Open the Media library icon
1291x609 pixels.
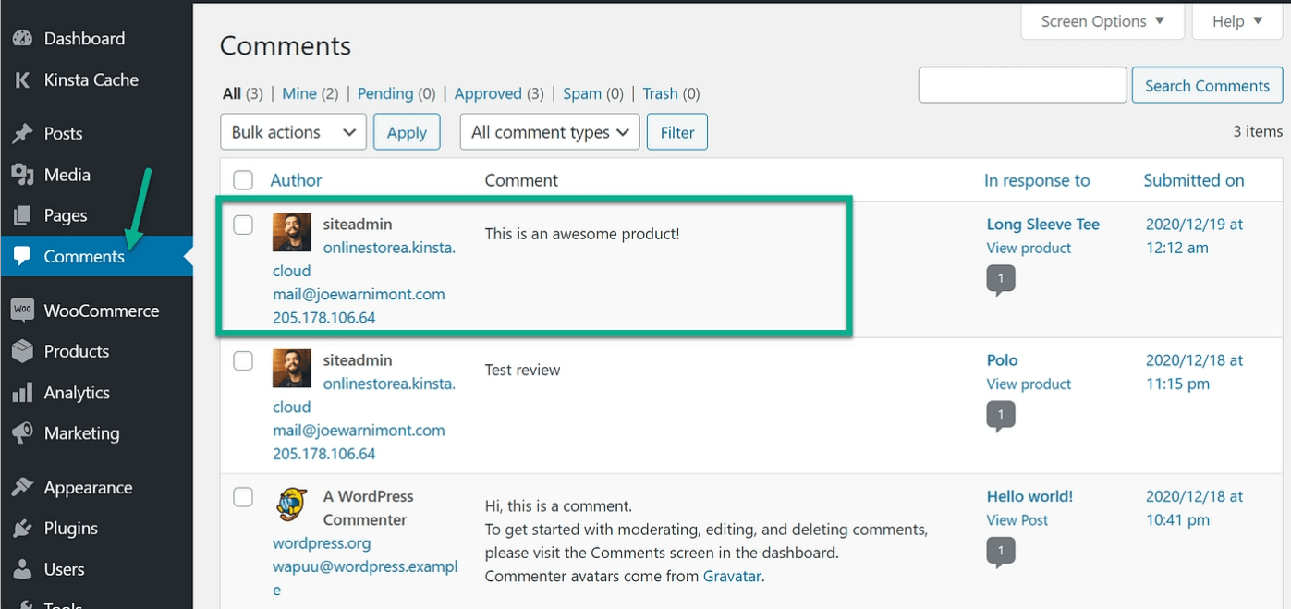point(22,175)
